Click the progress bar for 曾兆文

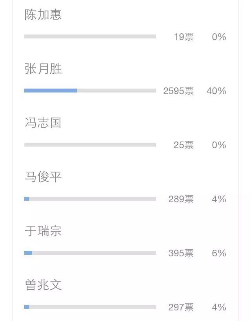point(90,306)
